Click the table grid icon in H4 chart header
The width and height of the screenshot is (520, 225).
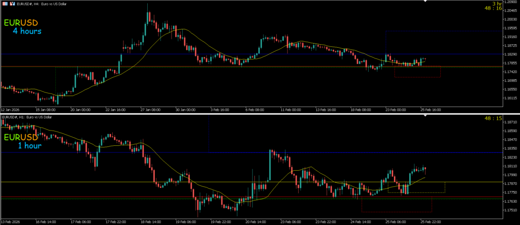5,4
